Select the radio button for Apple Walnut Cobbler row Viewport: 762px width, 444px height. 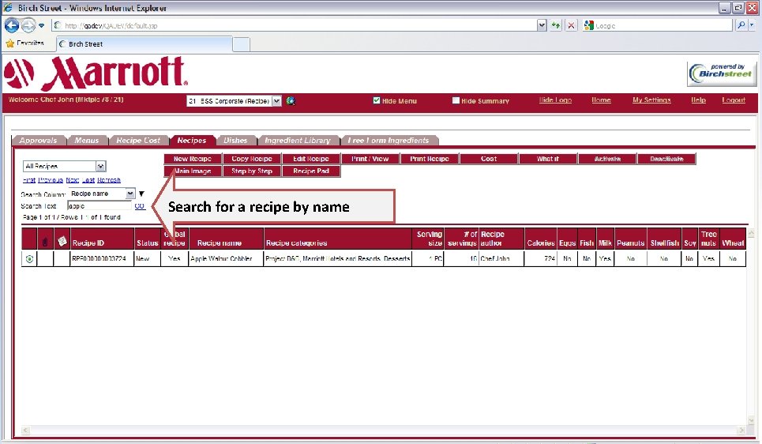coord(30,258)
